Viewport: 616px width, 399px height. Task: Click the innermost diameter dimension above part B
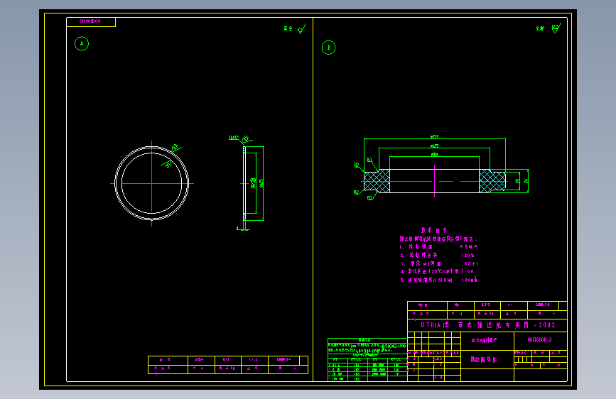(435, 155)
